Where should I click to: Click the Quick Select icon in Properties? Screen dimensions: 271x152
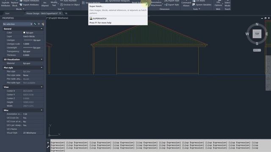(x=43, y=24)
